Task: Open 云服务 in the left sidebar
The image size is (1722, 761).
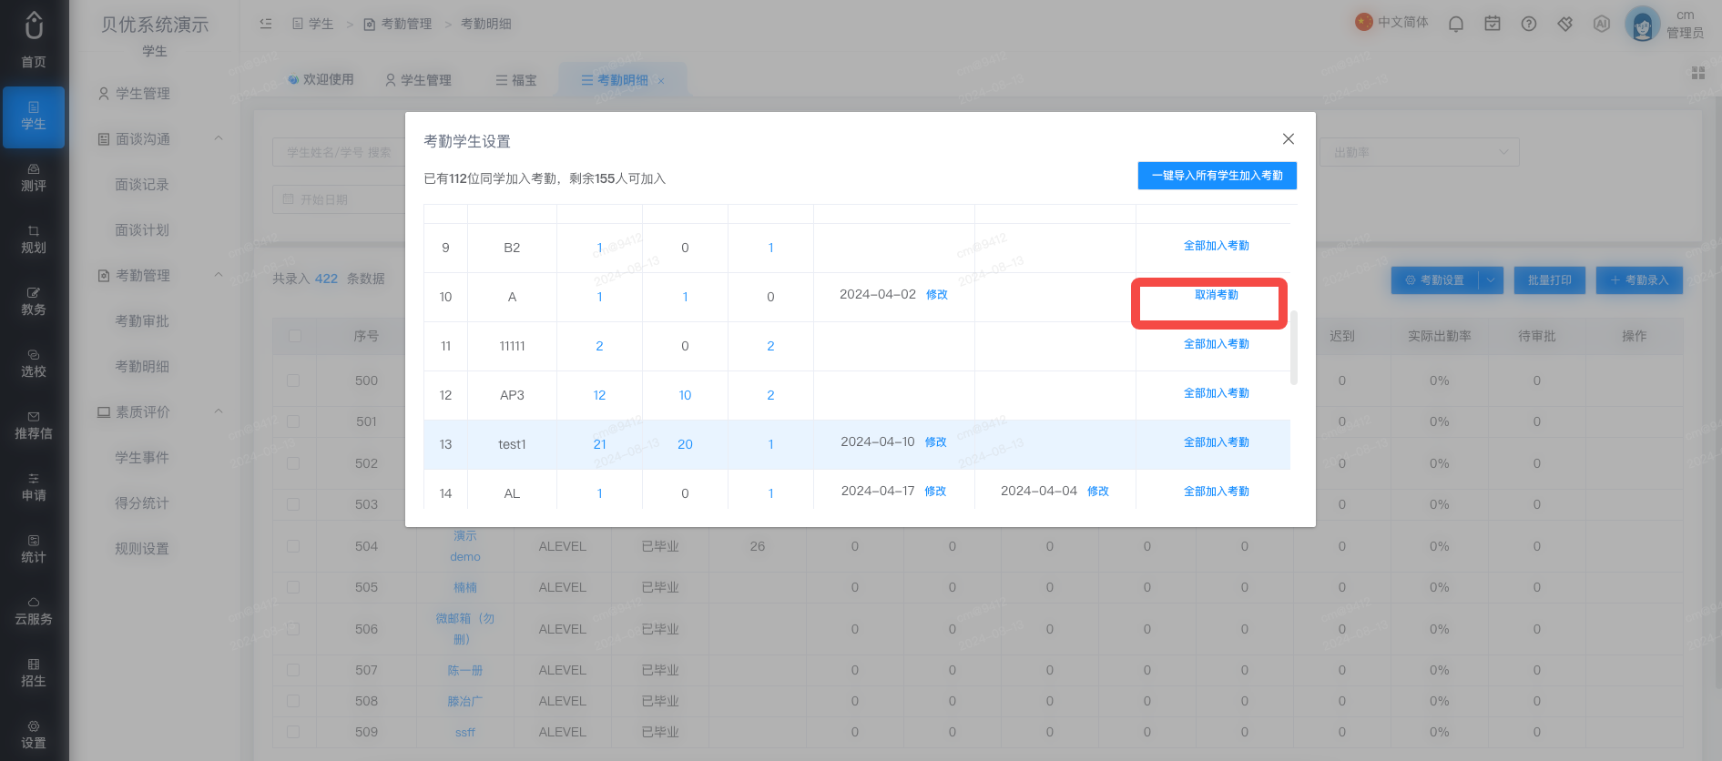Action: (x=34, y=612)
